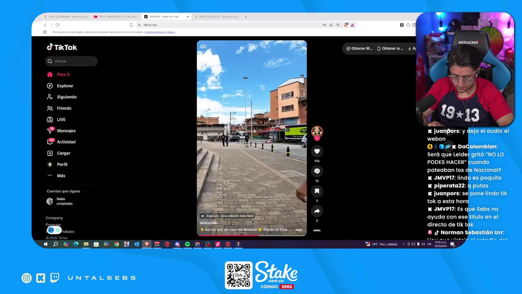Click Importar marcadores ahora link

(160, 32)
